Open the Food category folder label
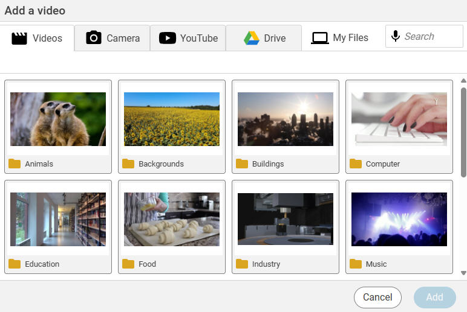The height and width of the screenshot is (312, 467). (x=147, y=264)
